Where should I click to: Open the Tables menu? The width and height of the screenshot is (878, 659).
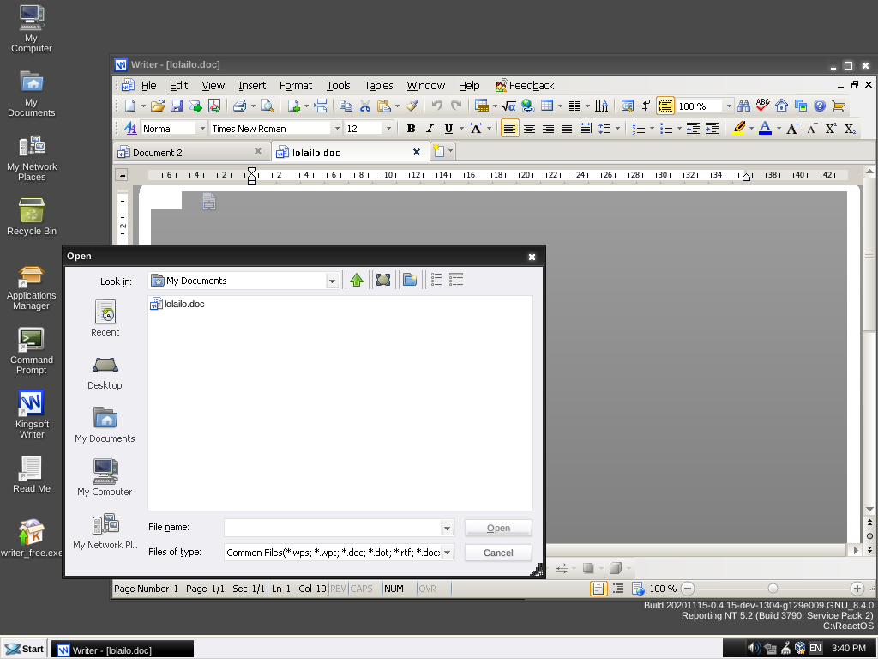point(378,85)
